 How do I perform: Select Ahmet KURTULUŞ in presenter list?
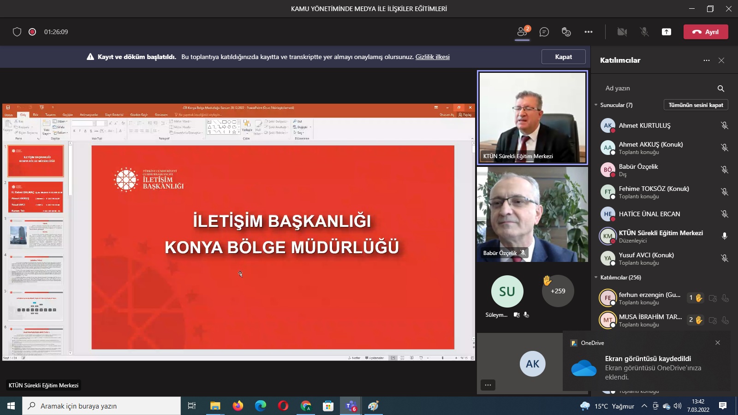tap(644, 125)
